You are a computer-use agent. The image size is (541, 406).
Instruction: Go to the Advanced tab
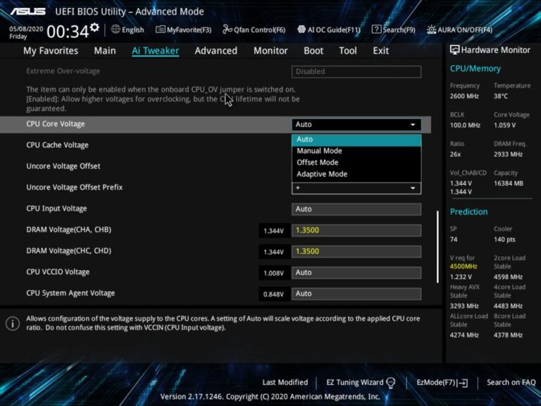coord(216,51)
